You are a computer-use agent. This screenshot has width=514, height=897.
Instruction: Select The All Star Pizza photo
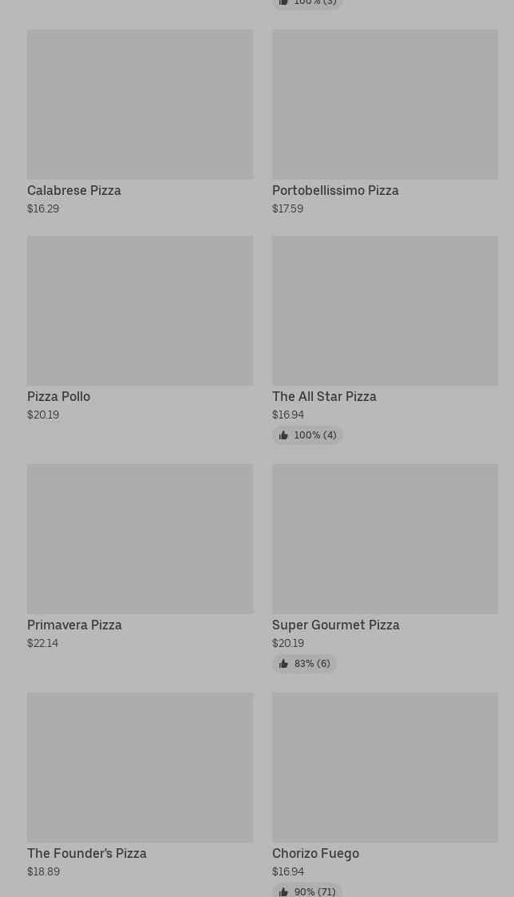coord(385,311)
